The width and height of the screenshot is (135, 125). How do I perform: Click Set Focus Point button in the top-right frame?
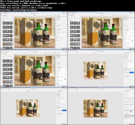pyautogui.click(x=128, y=43)
